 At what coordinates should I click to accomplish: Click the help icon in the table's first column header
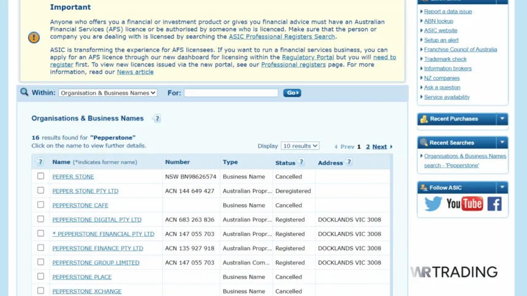click(x=40, y=161)
